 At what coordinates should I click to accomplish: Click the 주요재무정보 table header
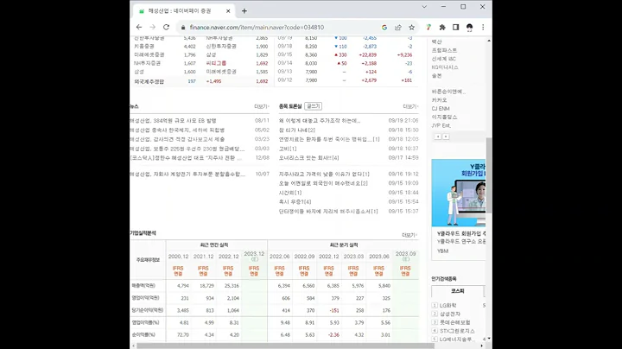pyautogui.click(x=148, y=260)
